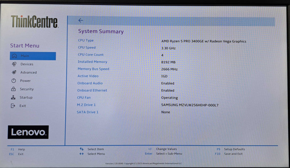
Task: Click the Exit door icon
Action: (13, 105)
